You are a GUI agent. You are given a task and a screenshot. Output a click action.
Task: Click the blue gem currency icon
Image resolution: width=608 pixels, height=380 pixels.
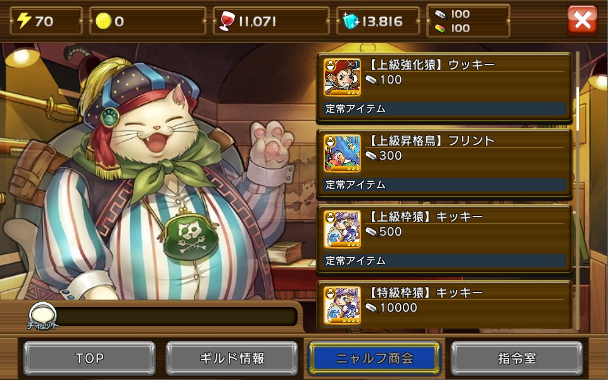(x=351, y=21)
